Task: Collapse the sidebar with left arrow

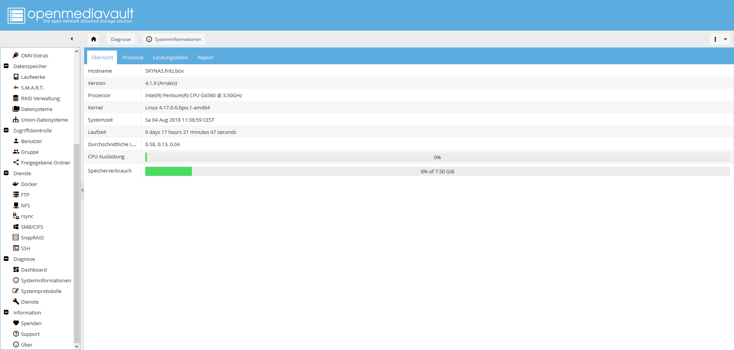Action: point(71,39)
